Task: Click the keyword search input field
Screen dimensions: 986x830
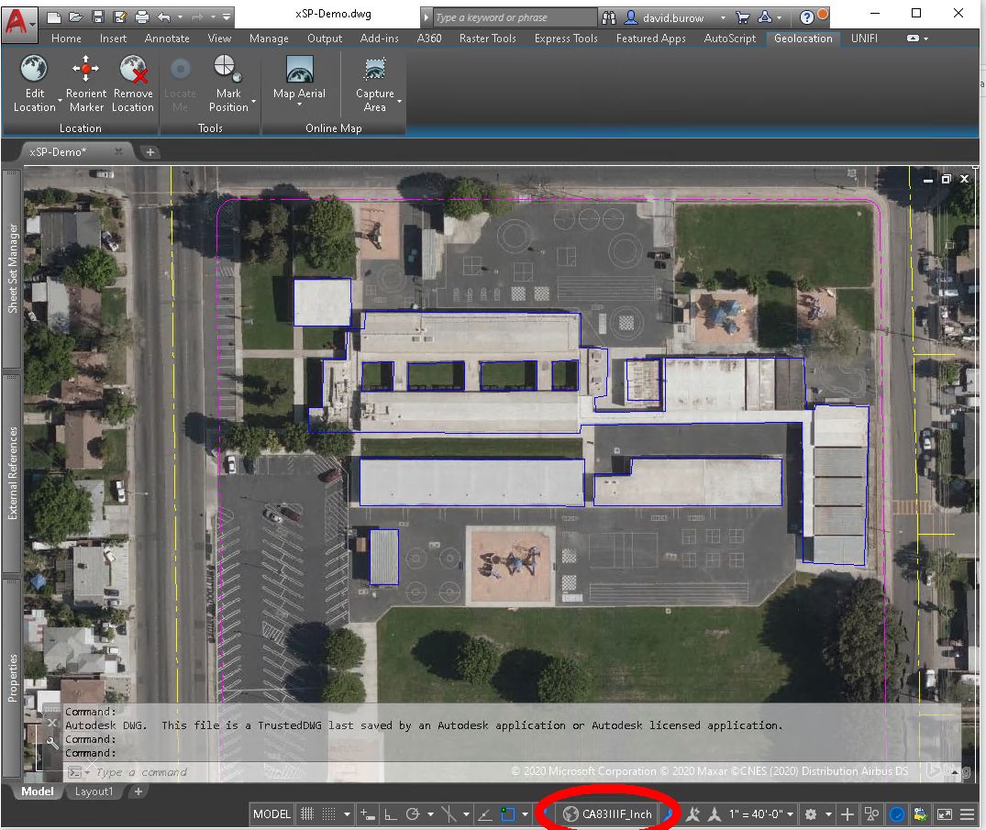Action: [x=515, y=17]
